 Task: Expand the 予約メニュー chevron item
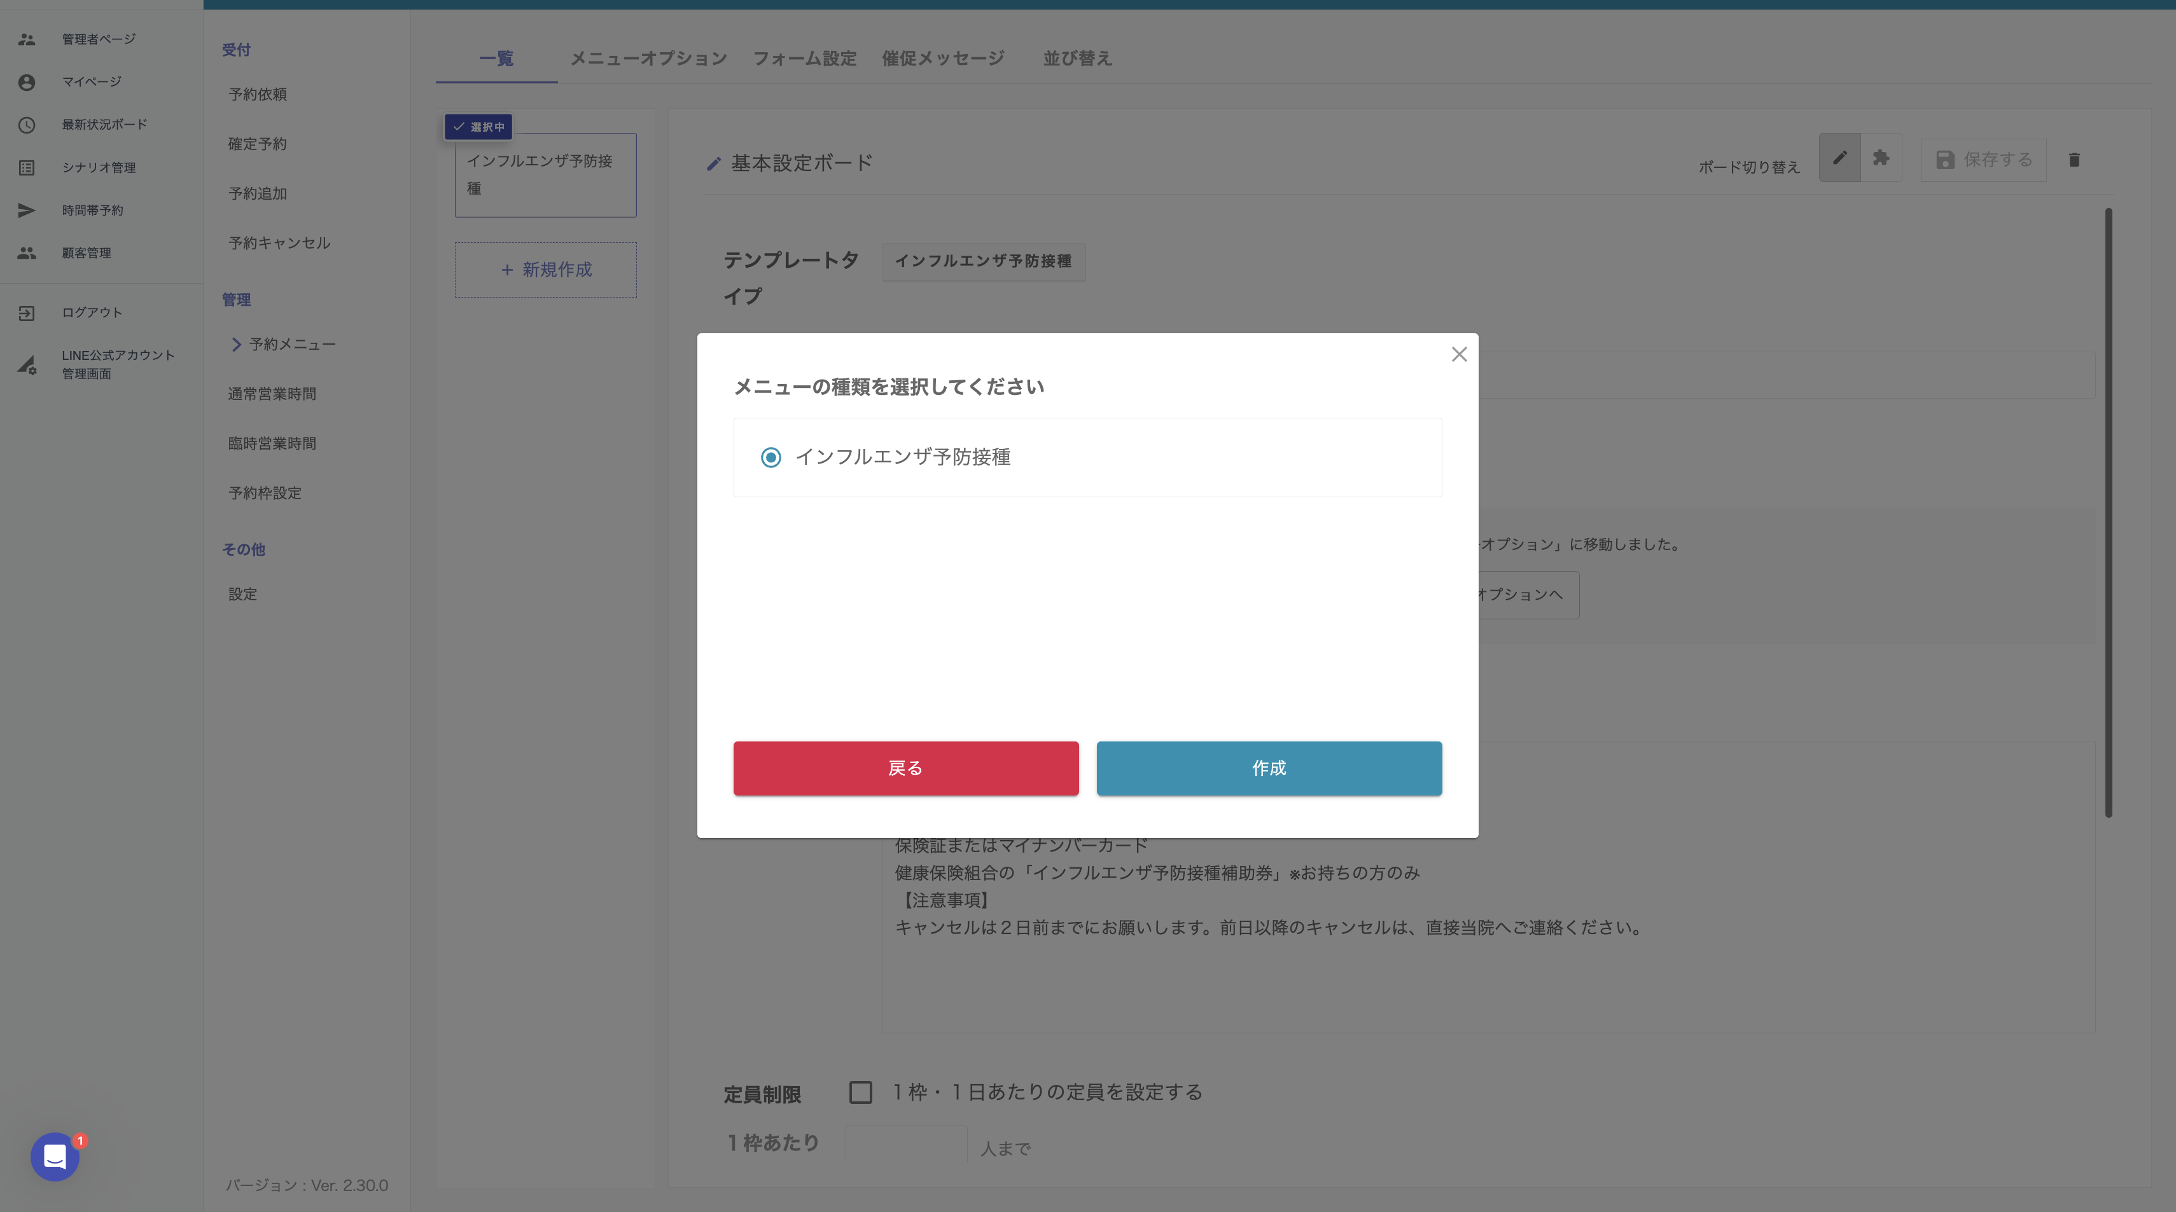pyautogui.click(x=237, y=345)
